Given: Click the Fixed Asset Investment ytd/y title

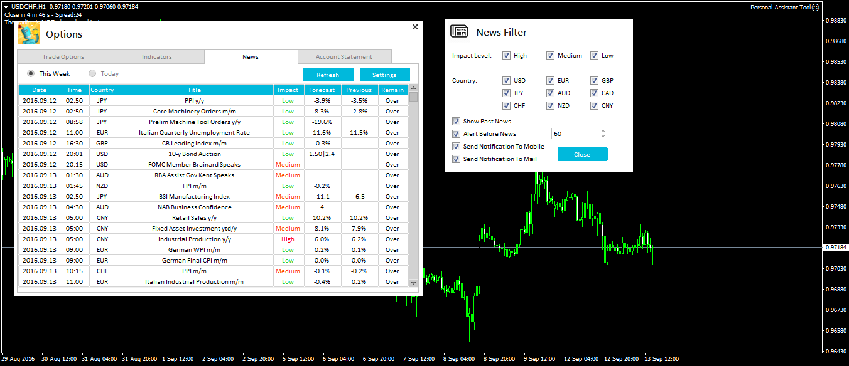Looking at the screenshot, I should (x=195, y=228).
